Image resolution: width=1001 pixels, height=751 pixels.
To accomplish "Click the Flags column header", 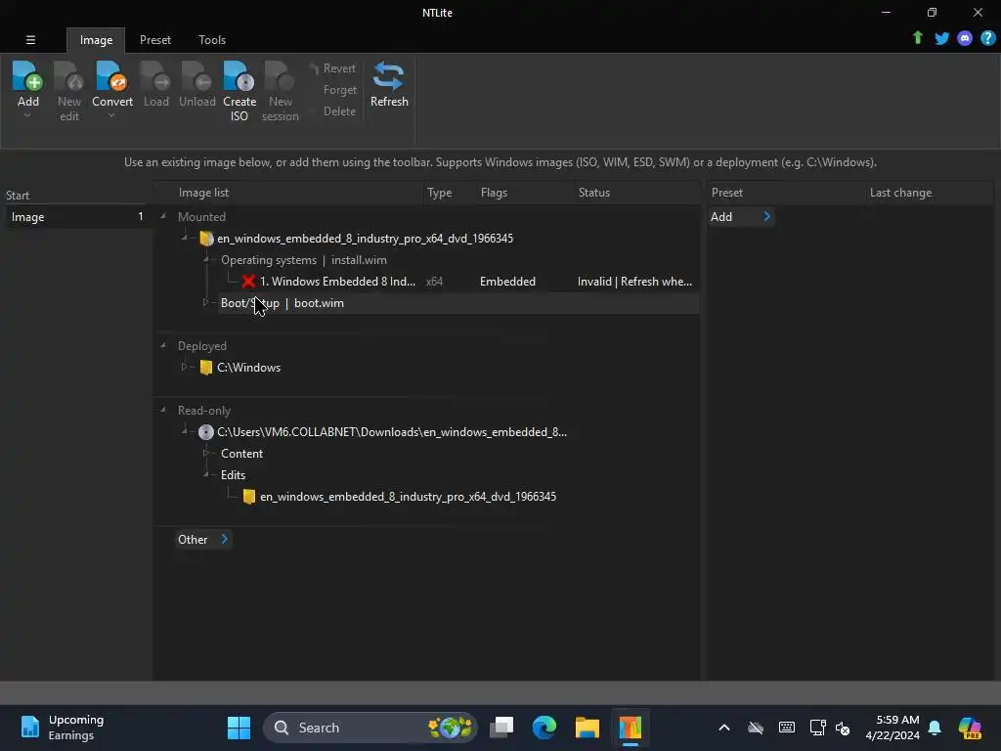I will coord(494,193).
